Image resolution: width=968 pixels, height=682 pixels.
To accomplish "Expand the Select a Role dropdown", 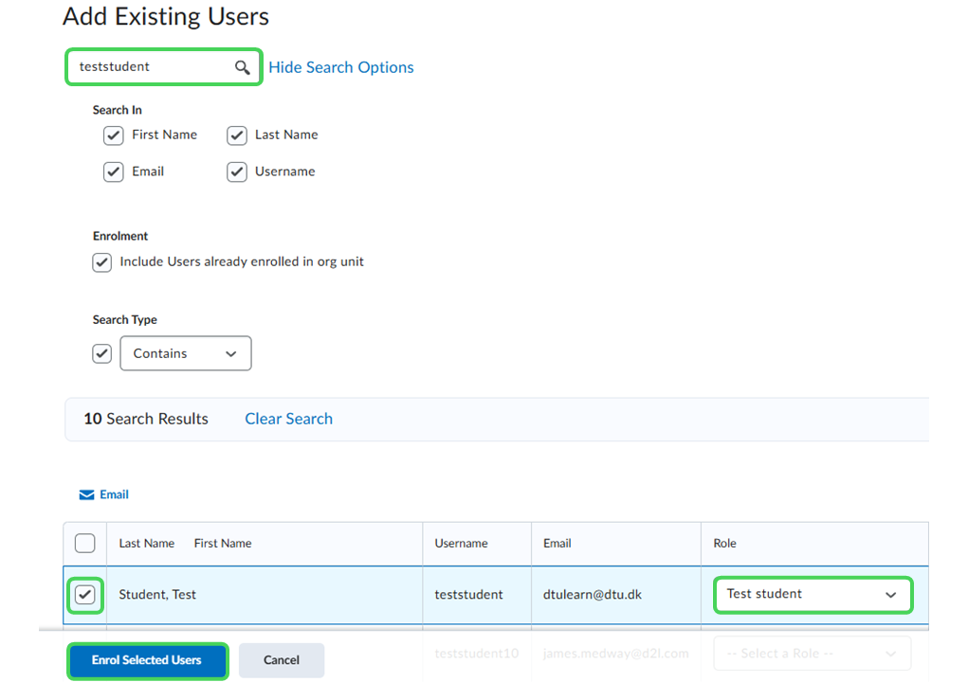I will 812,654.
